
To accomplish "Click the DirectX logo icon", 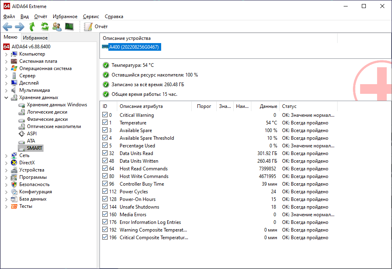I will (x=14, y=163).
